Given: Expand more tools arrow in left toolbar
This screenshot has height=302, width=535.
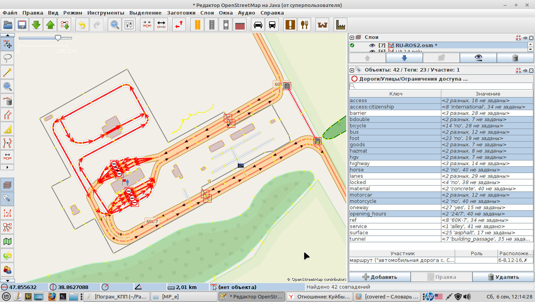Looking at the screenshot, I should [7, 167].
